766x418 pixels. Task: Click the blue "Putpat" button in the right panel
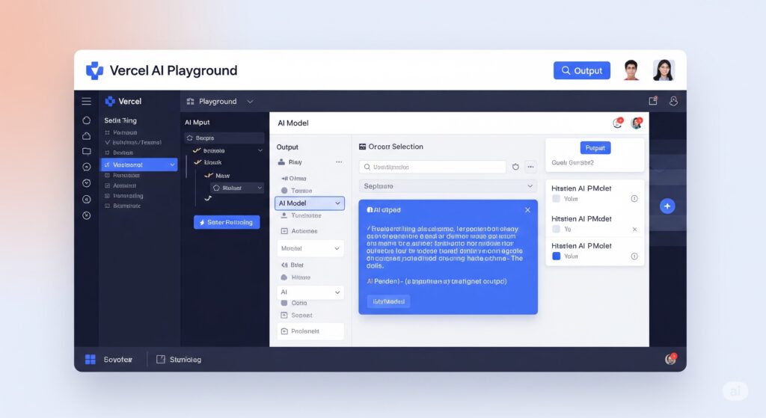[x=595, y=147]
